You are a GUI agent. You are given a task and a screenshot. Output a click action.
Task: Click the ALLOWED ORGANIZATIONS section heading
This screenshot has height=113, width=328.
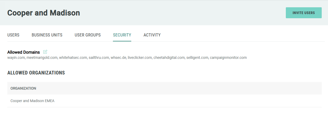click(36, 73)
